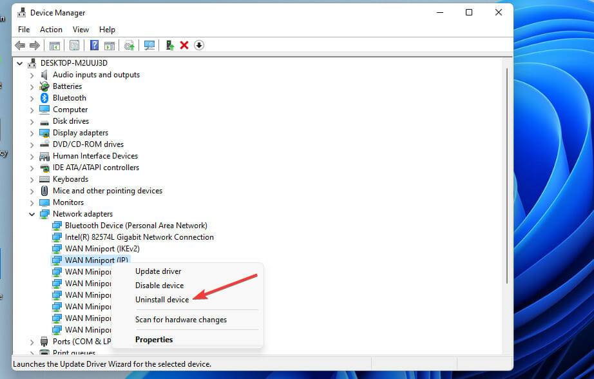Choose Disable device in context menu
594x379 pixels.
pos(160,286)
